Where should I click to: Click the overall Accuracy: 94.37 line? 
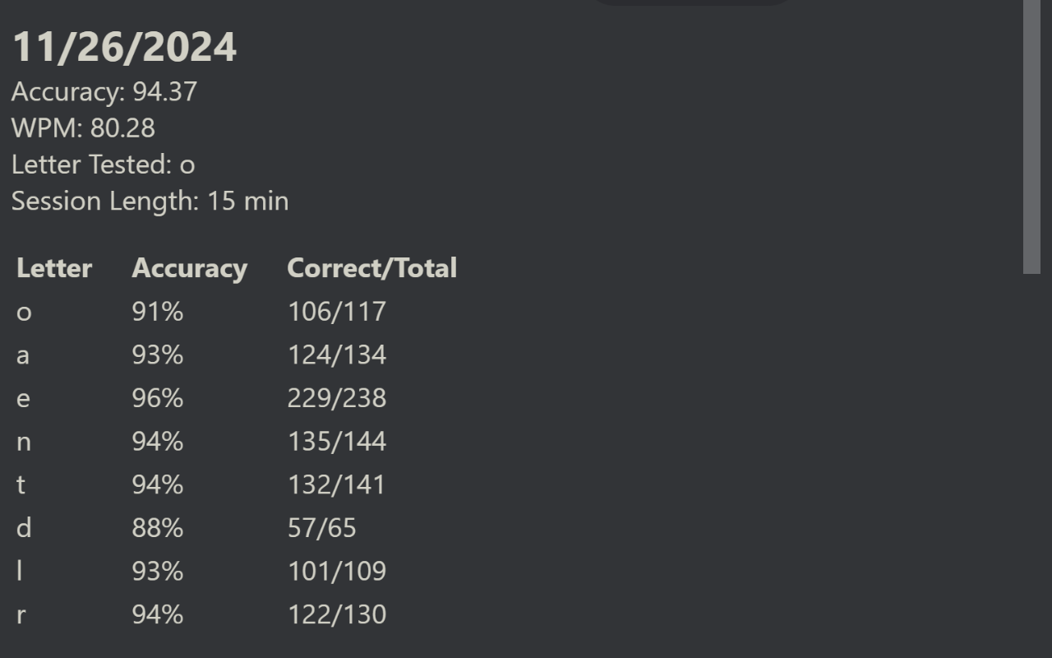click(104, 91)
